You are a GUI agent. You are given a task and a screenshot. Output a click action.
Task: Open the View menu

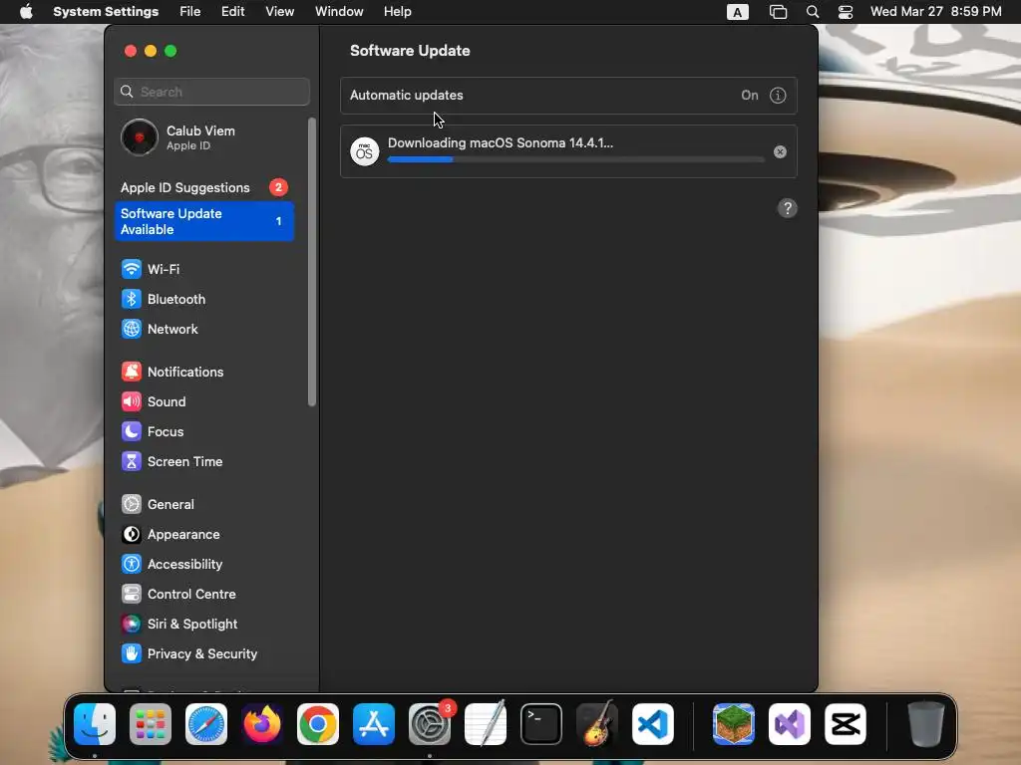tap(280, 12)
